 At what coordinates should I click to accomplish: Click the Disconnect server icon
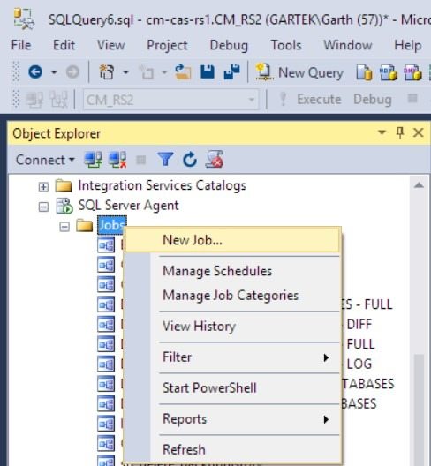(117, 159)
